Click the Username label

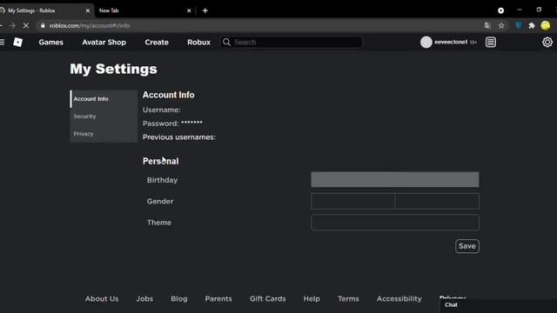[162, 110]
